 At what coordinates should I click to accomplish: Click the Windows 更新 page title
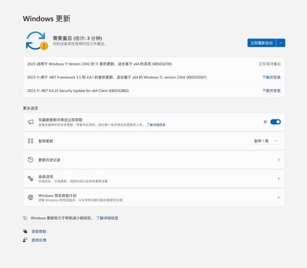pos(46,18)
